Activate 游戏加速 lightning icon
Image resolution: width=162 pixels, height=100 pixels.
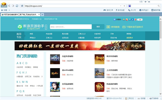tap(116, 10)
